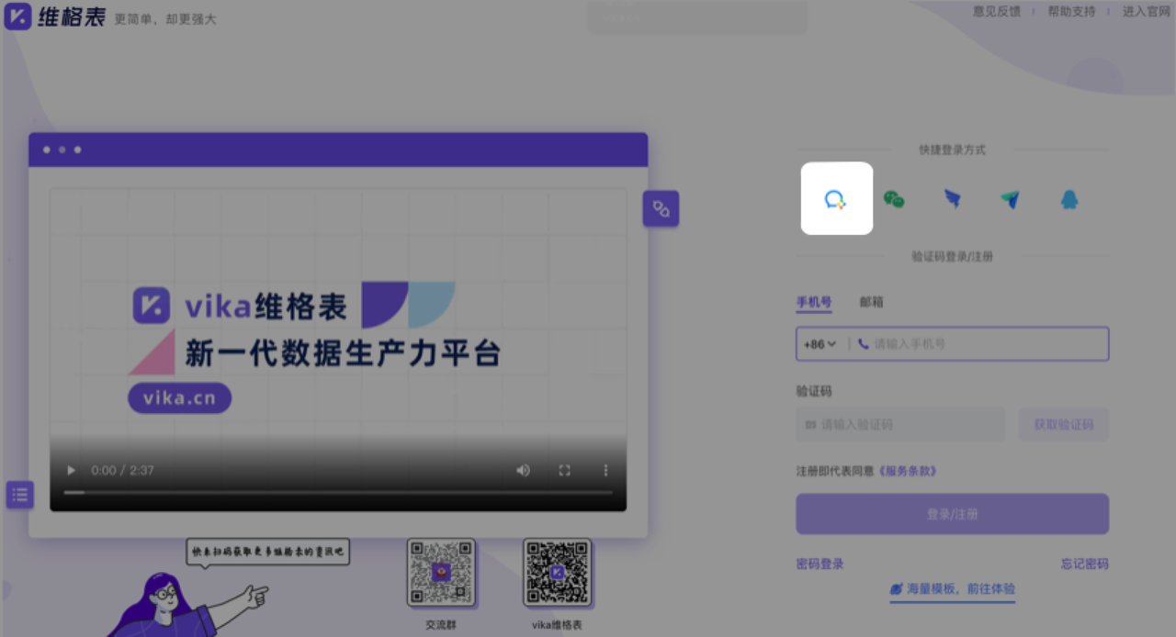Play the vika intro video
1176x637 pixels.
click(71, 470)
